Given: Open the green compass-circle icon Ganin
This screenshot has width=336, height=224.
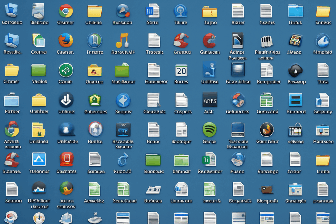Looking at the screenshot, I should [66, 70].
